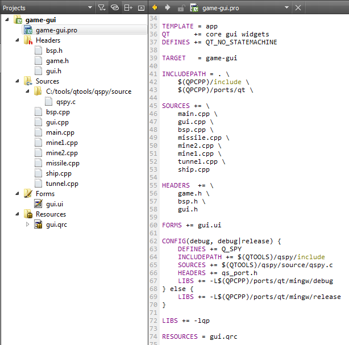The height and width of the screenshot is (345, 349).
Task: Collapse the Headers folder
Action: pos(17,40)
